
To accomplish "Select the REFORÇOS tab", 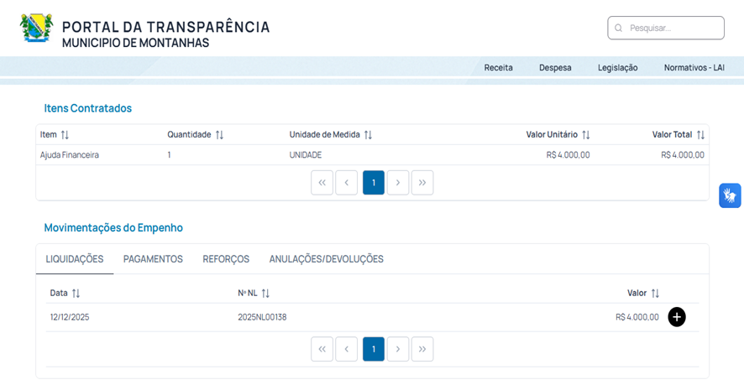I will click(226, 259).
